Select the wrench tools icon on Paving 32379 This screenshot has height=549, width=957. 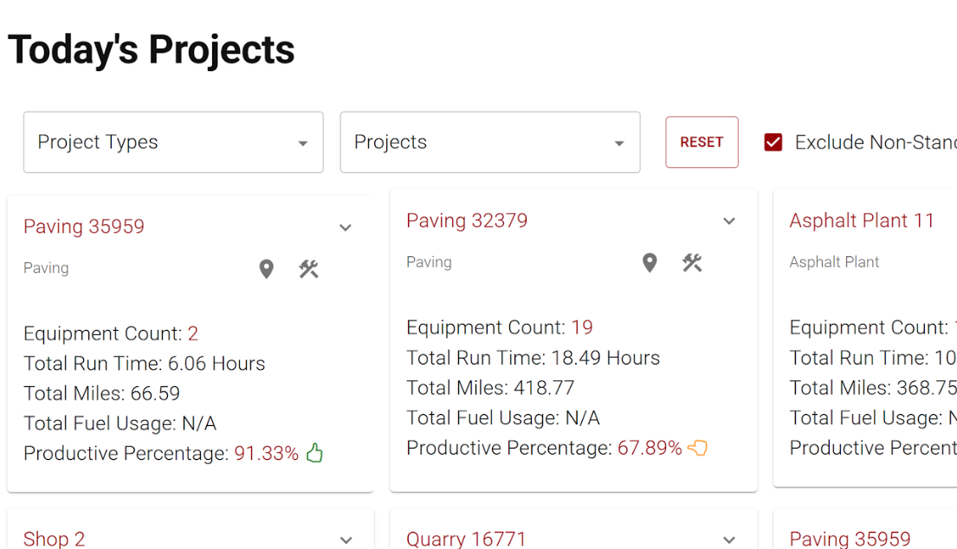[691, 262]
